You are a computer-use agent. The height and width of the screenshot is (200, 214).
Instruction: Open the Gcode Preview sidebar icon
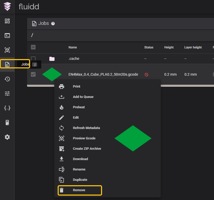(7, 50)
